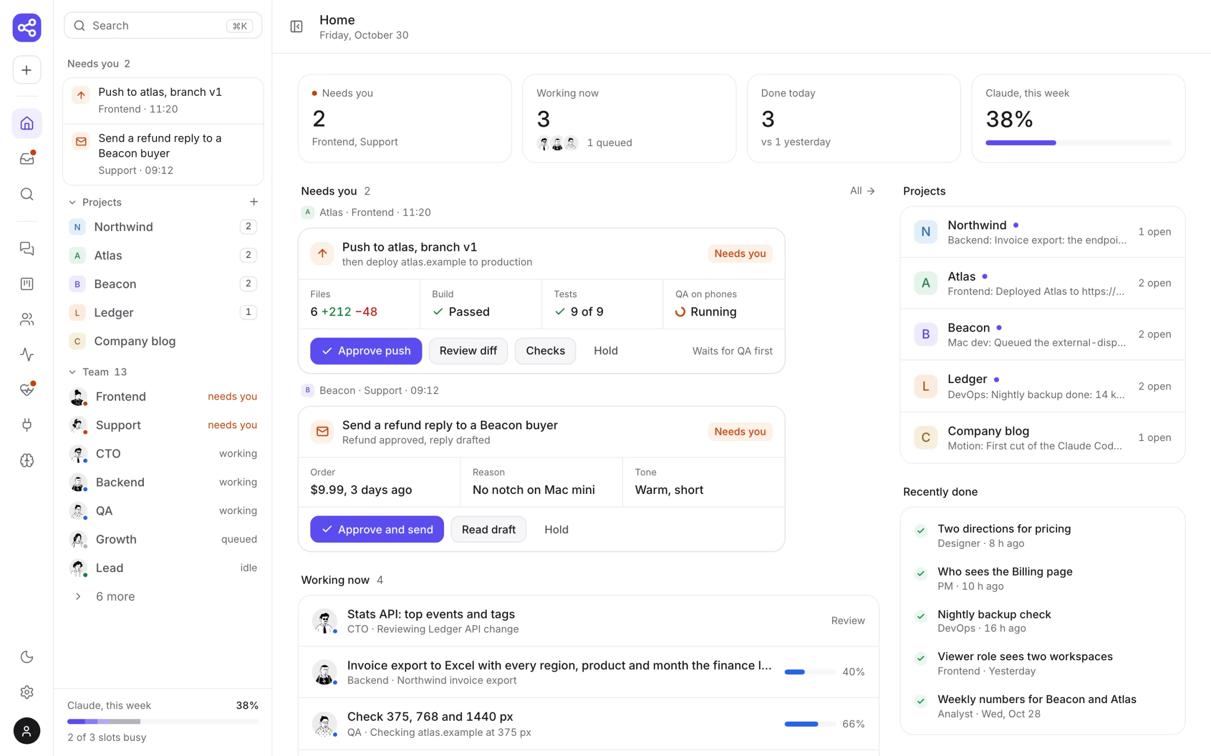Screen dimensions: 1211x756
Task: Open All needs-you items link
Action: pos(862,191)
